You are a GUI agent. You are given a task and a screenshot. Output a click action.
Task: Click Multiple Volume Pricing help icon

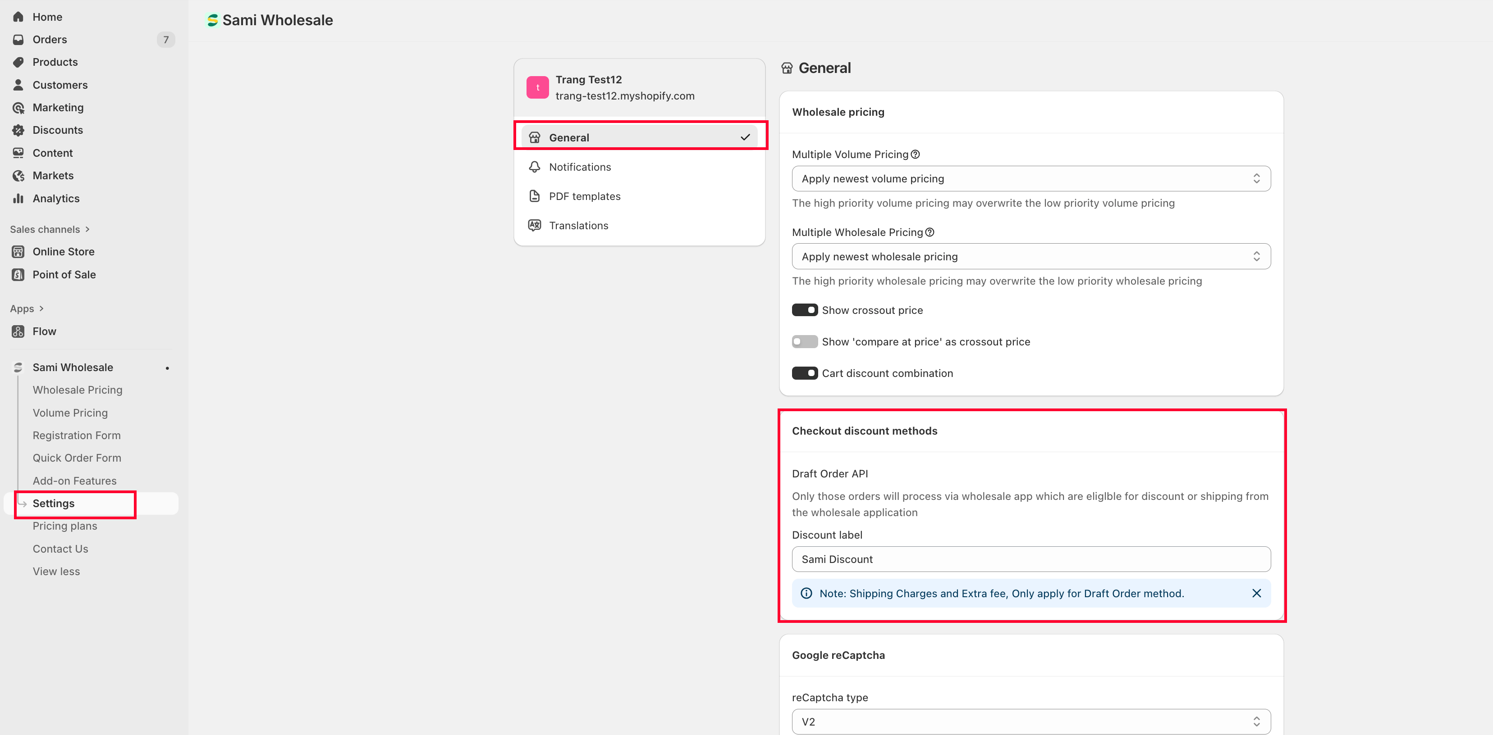pos(915,154)
